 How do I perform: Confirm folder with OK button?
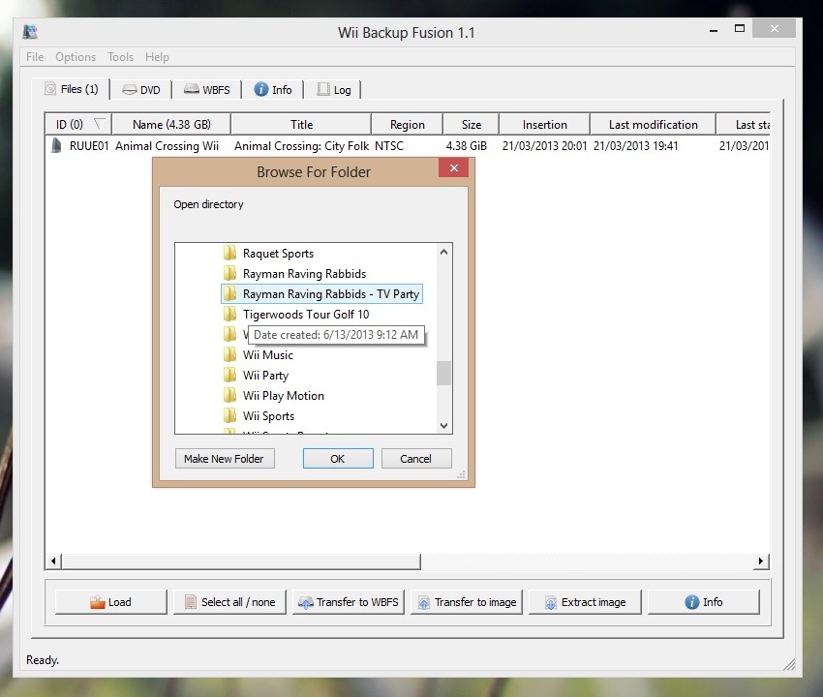click(x=338, y=459)
